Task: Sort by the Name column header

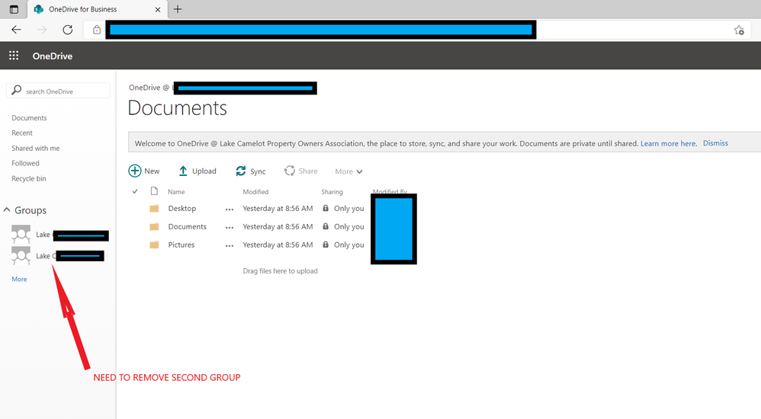Action: [176, 192]
